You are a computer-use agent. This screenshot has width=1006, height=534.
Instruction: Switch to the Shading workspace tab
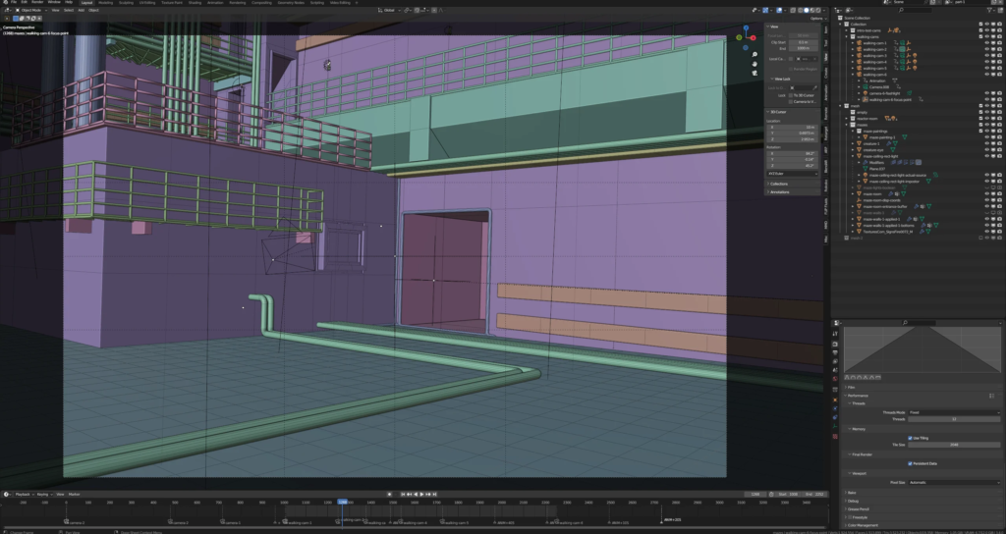195,3
